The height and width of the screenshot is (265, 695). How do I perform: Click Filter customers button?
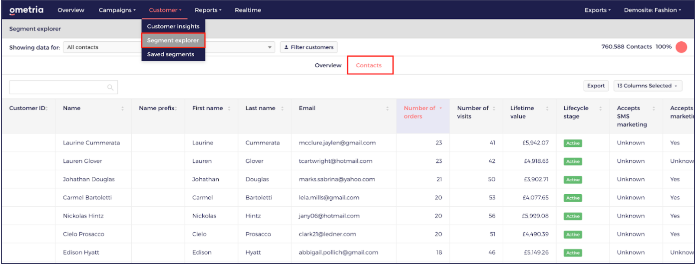click(309, 47)
